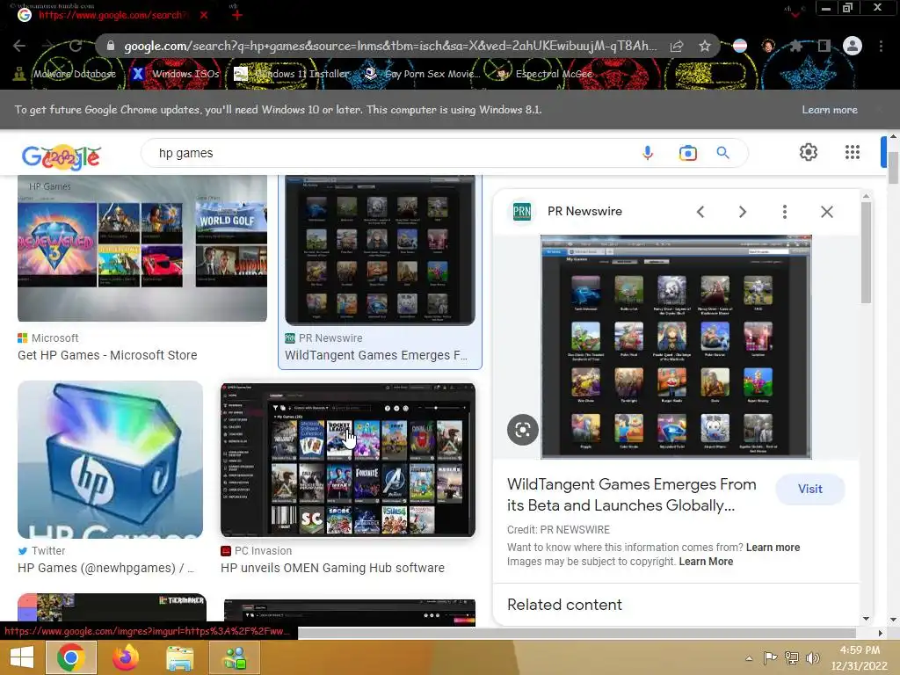This screenshot has width=900, height=675.
Task: Close the image preview panel
Action: click(x=826, y=212)
